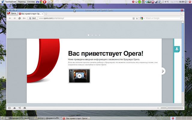Toggle Opera Turbo in the status bar
Viewport: 192px width, 120px height.
click(x=25, y=108)
